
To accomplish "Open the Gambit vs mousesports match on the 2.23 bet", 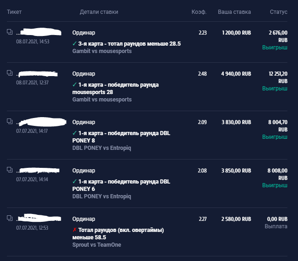I will (102, 51).
